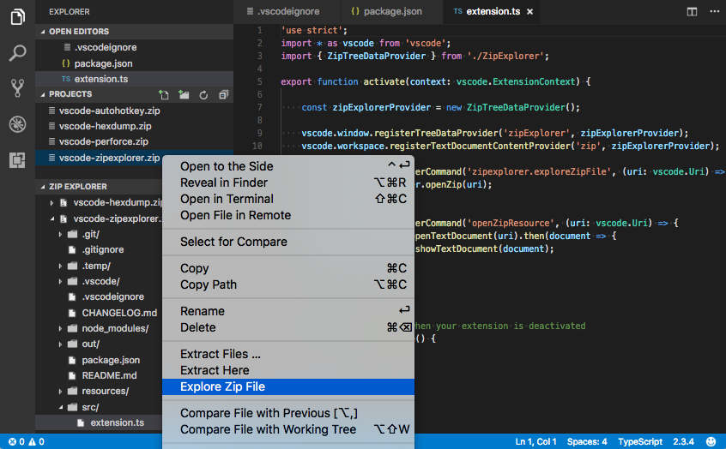
Task: Choose Delete from context menu
Action: (x=288, y=327)
